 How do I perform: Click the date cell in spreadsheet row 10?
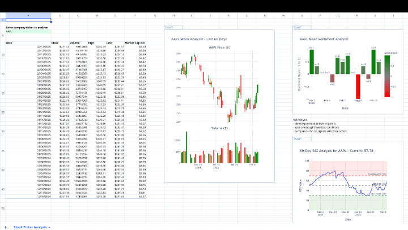click(x=28, y=54)
